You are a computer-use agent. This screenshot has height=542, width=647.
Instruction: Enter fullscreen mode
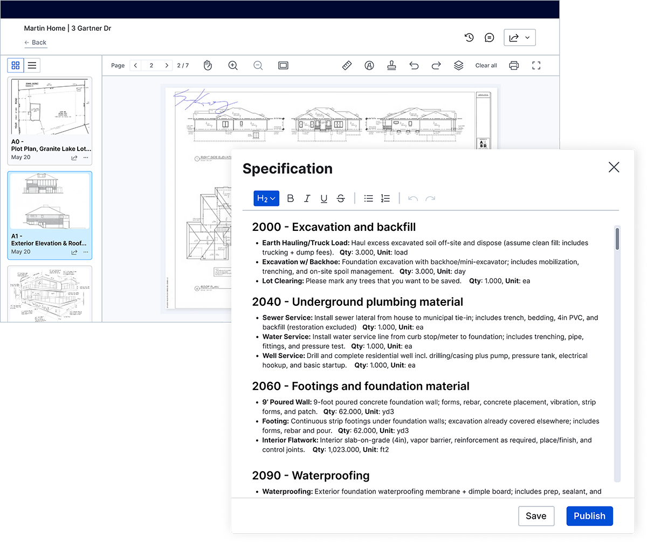point(536,65)
